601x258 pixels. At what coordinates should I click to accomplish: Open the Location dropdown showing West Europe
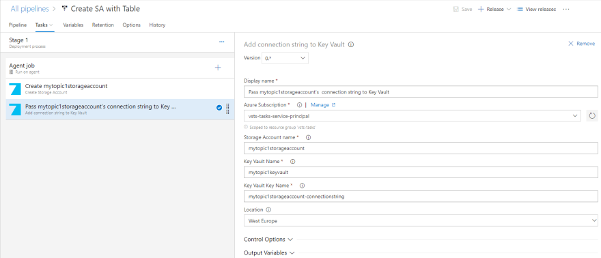421,220
